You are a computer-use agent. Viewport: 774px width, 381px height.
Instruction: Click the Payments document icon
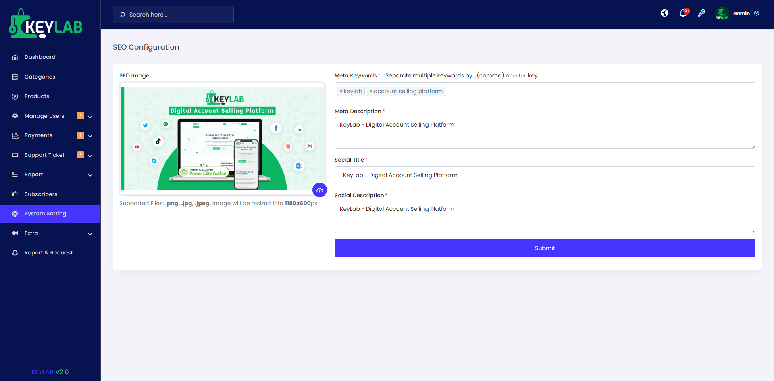click(x=15, y=135)
